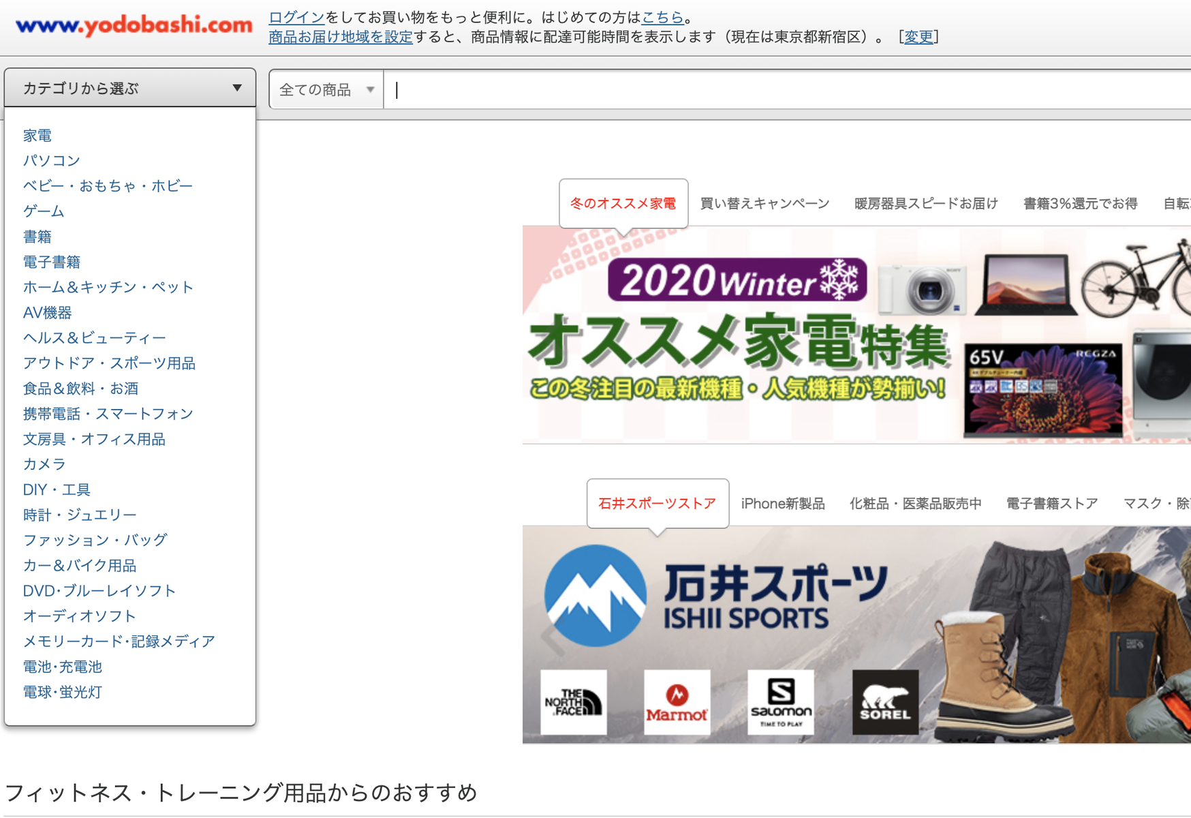Click the Surface laptop image in banner

pyautogui.click(x=1026, y=284)
